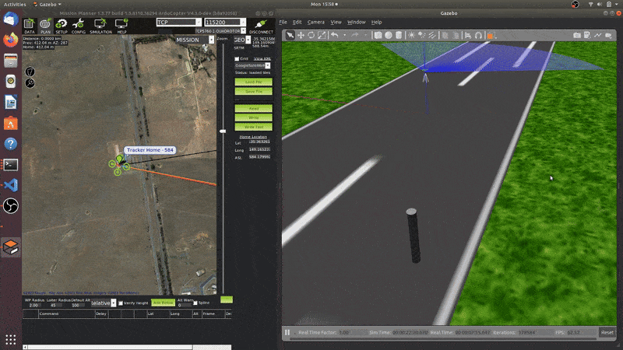Screen dimensions: 623x350
Task: Click the SETUP gear icon
Action: point(61,26)
